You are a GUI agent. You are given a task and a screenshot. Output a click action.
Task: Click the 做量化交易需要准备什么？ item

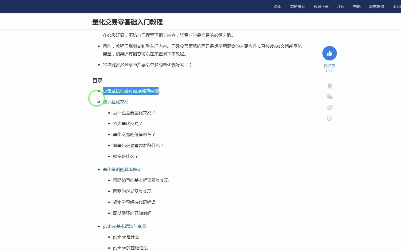coord(138,146)
